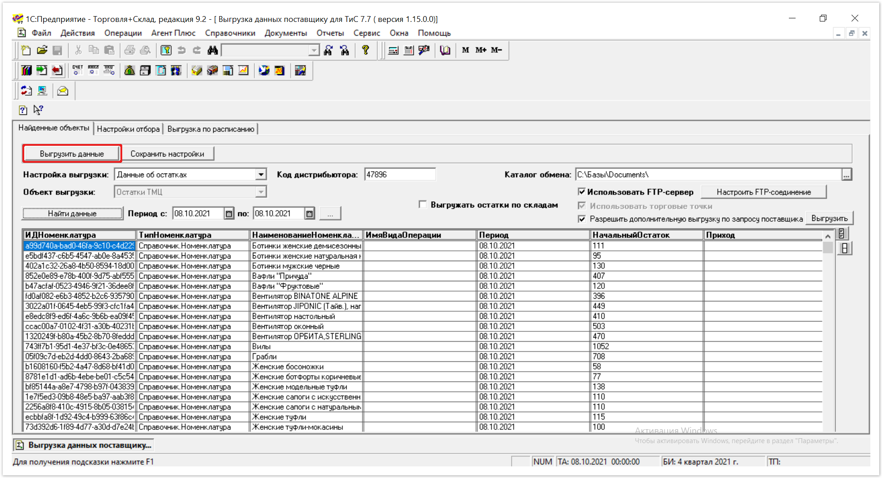Toggle 'Разрешить дополнительную выгрузку' checkbox
This screenshot has width=882, height=478.
tap(582, 219)
